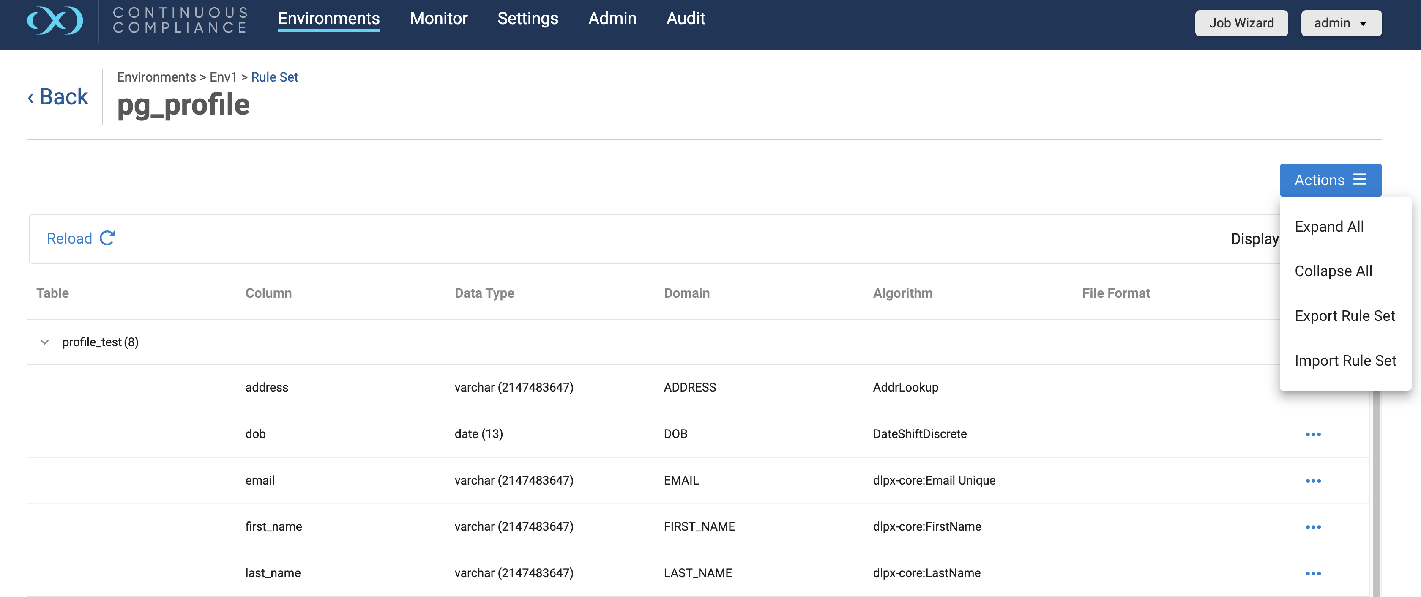Collapse the profile_test table group
Screen dimensions: 1421x597
point(45,342)
